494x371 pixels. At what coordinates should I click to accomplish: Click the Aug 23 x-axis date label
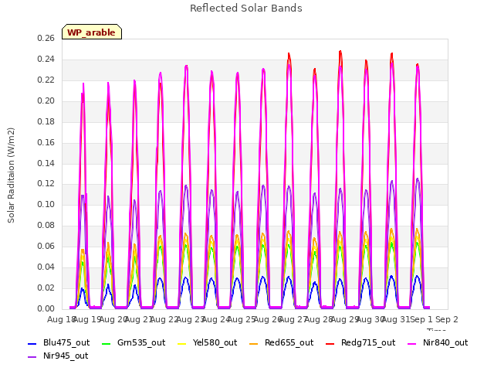tap(190, 319)
